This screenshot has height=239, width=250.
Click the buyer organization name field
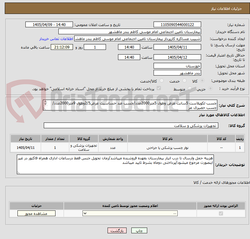(x=130, y=32)
